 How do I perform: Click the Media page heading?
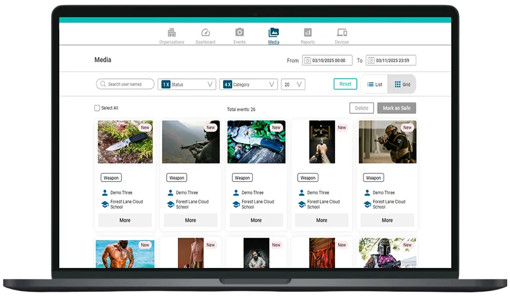pyautogui.click(x=103, y=60)
